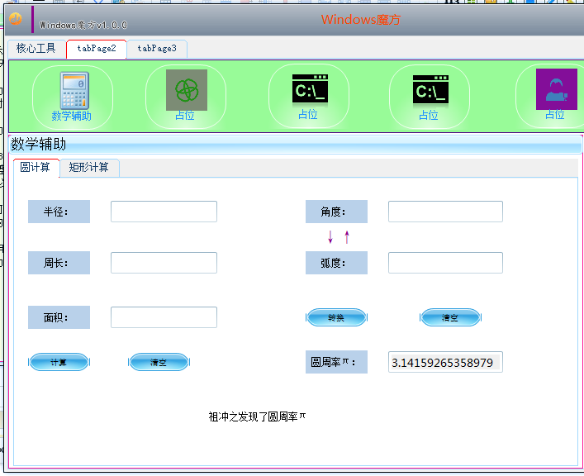Click the 半径: label

[59, 212]
